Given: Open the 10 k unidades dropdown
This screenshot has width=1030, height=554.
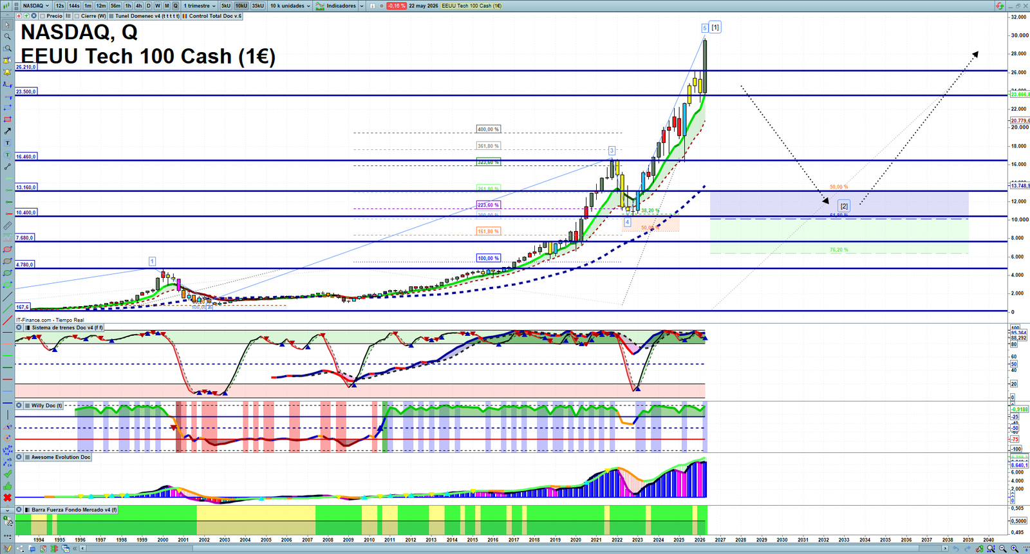Looking at the screenshot, I should pos(290,6).
